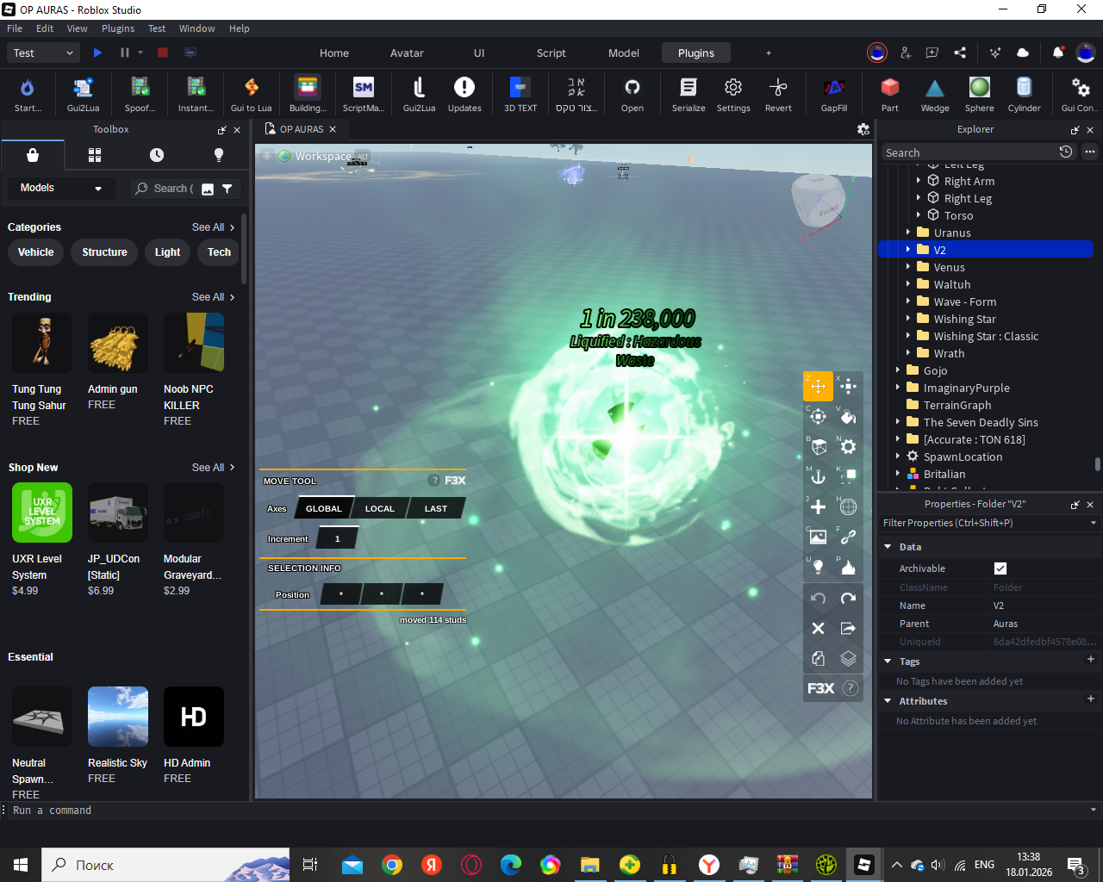
Task: Click the F3X export arrow icon
Action: coord(848,628)
